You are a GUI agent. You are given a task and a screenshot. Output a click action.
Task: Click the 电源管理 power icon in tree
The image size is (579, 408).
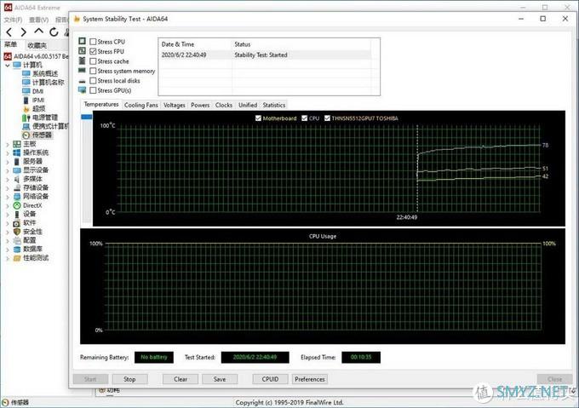click(x=26, y=118)
